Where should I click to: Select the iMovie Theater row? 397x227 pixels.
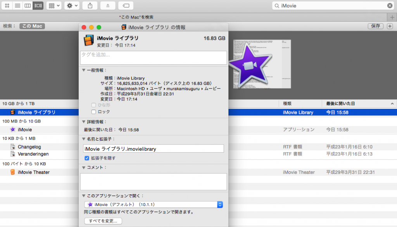(x=198, y=172)
